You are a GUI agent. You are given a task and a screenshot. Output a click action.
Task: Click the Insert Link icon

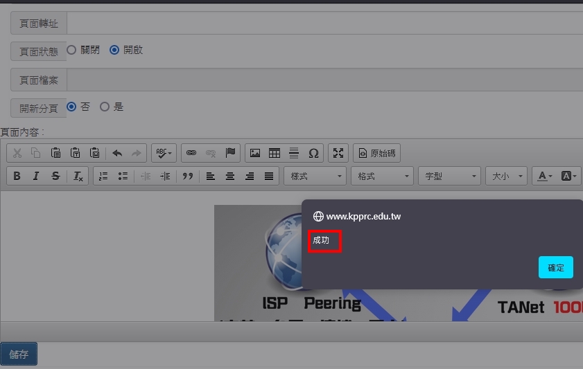(x=191, y=153)
